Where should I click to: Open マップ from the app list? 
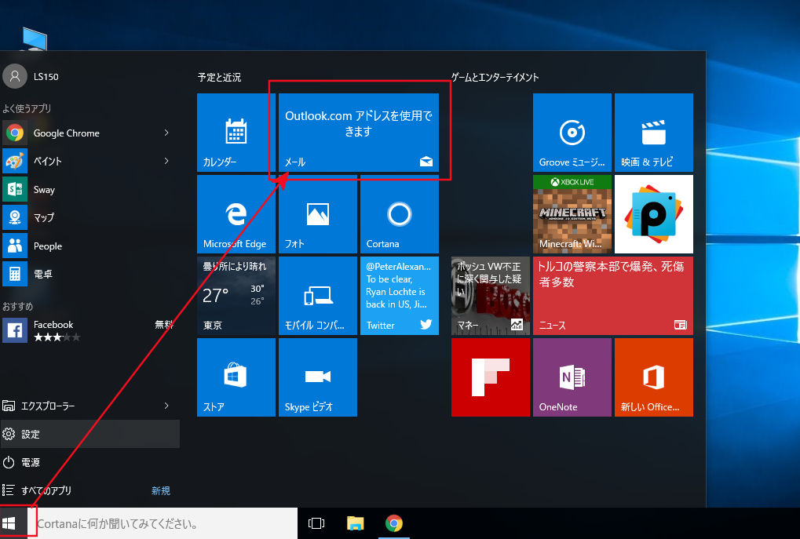tap(89, 218)
